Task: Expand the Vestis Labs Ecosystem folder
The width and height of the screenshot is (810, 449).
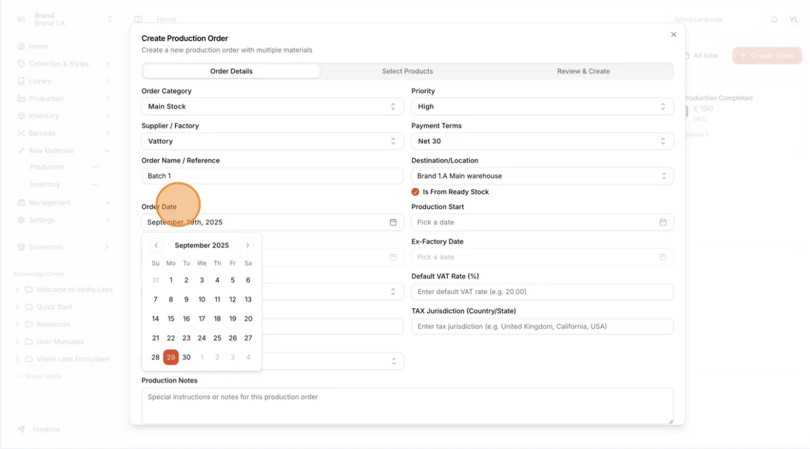Action: [x=18, y=359]
